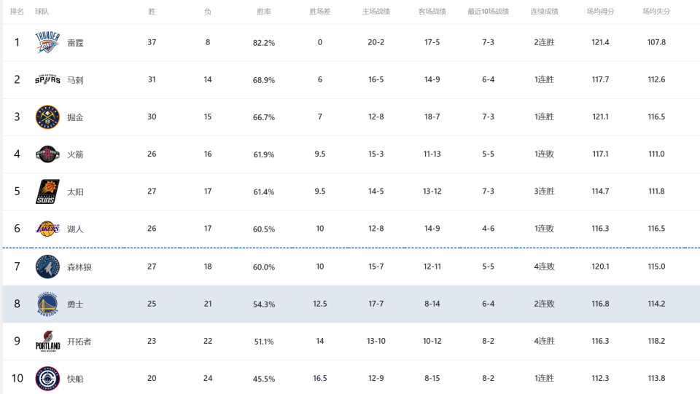
Task: Click the Portland Trail Blazers logo
Action: [x=48, y=342]
